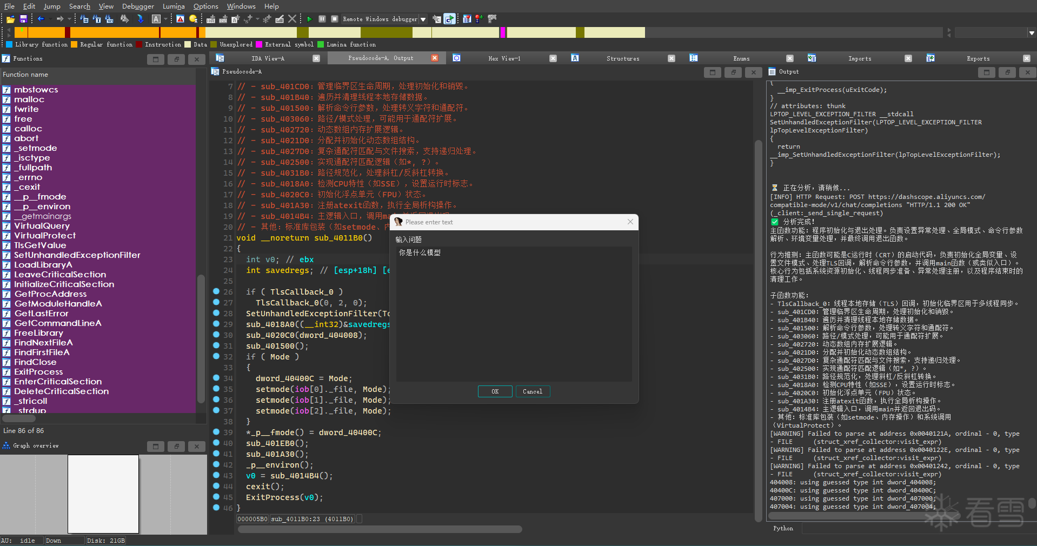Click the Enums tab icon

click(694, 58)
